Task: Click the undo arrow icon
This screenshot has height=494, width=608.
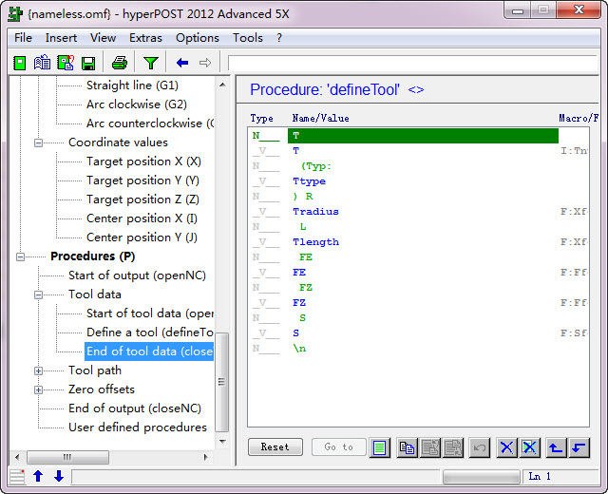Action: [479, 447]
